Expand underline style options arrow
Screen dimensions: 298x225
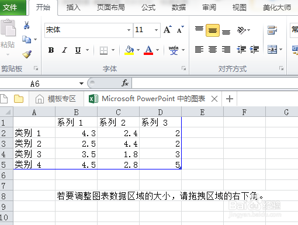tap(87, 50)
